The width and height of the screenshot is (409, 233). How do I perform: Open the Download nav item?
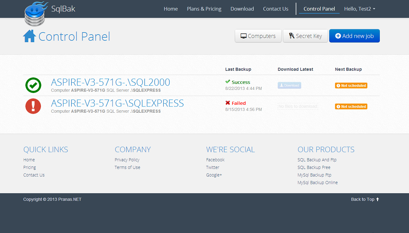point(242,9)
